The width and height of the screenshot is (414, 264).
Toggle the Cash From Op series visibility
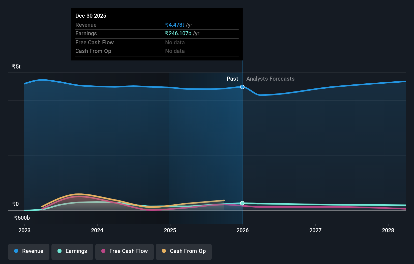[x=184, y=251]
